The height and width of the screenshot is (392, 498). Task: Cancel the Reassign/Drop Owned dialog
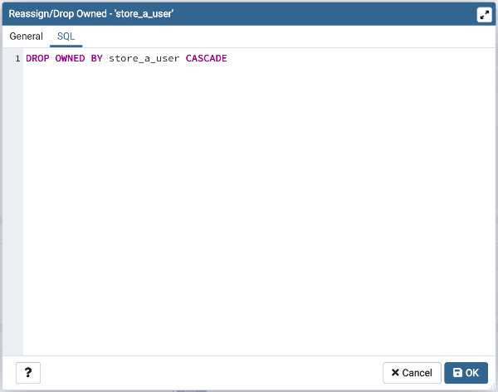(x=412, y=373)
